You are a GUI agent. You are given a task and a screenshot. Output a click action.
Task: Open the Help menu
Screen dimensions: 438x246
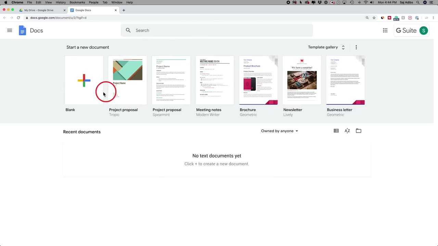130,2
